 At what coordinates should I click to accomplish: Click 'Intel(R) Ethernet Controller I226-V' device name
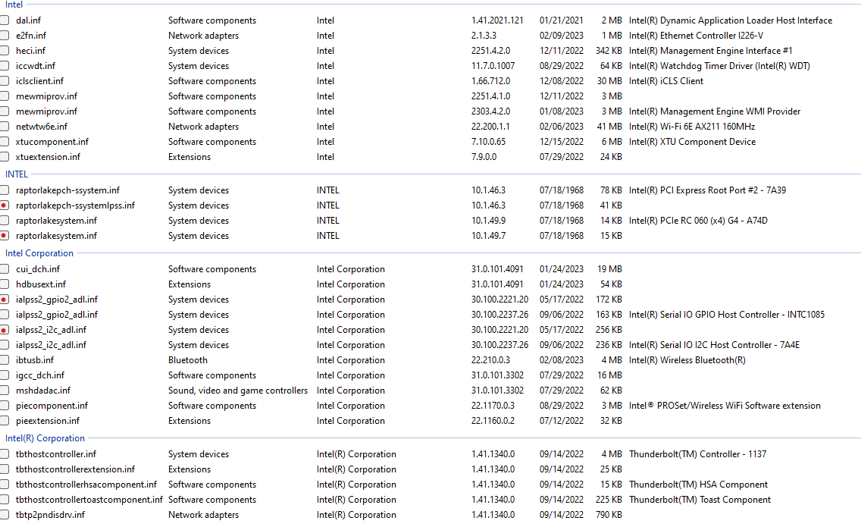[696, 36]
